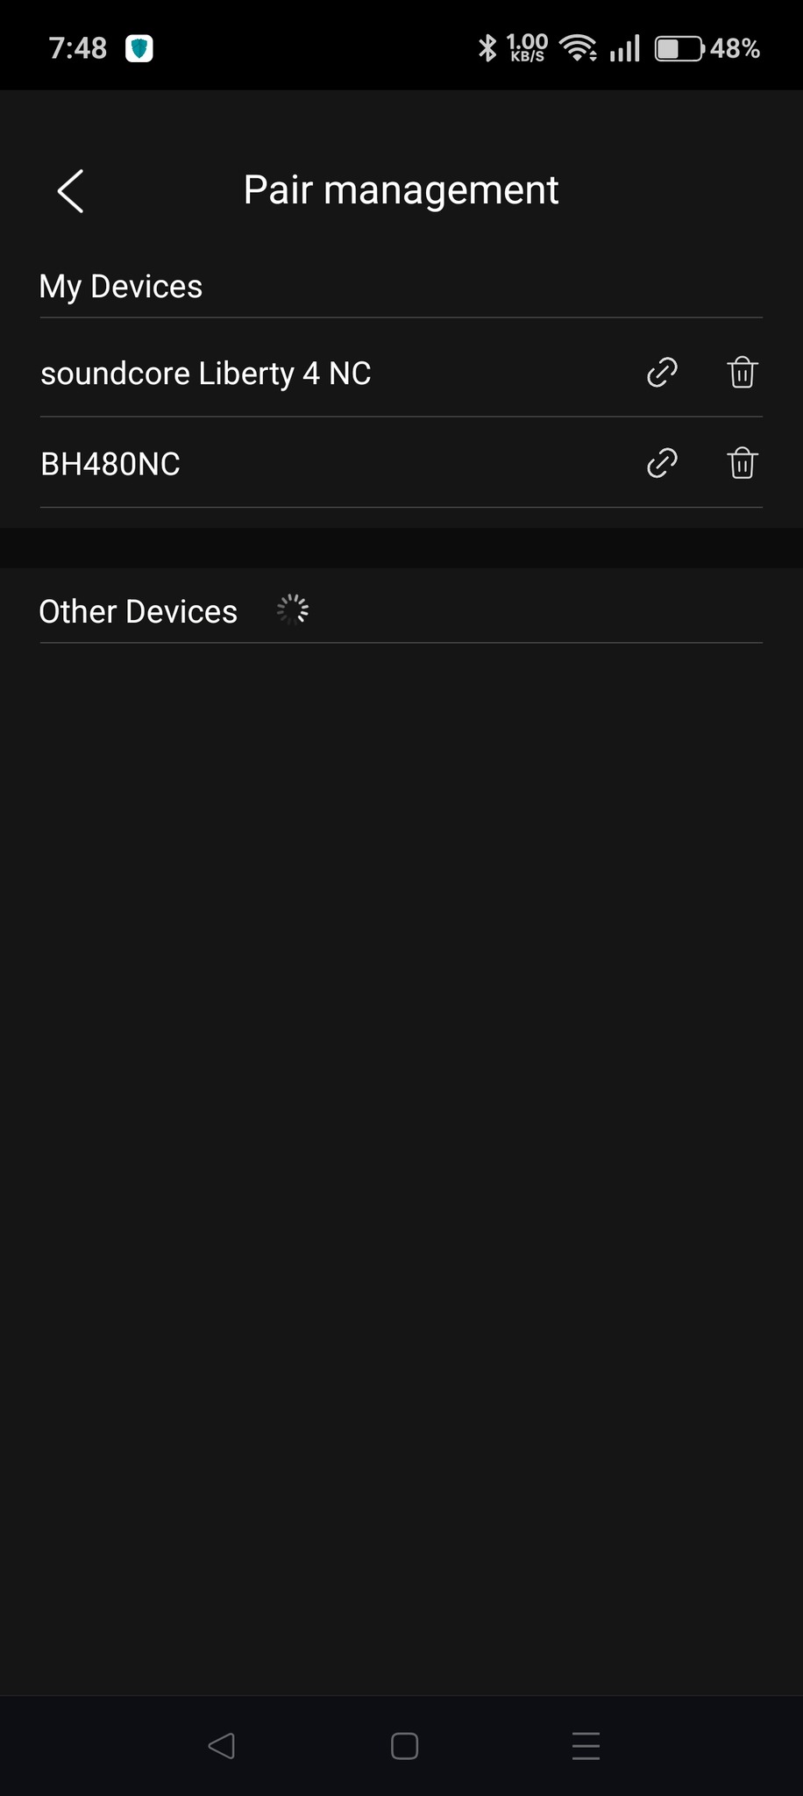The width and height of the screenshot is (803, 1796).
Task: Tap link icon for BH480NC
Action: click(662, 463)
